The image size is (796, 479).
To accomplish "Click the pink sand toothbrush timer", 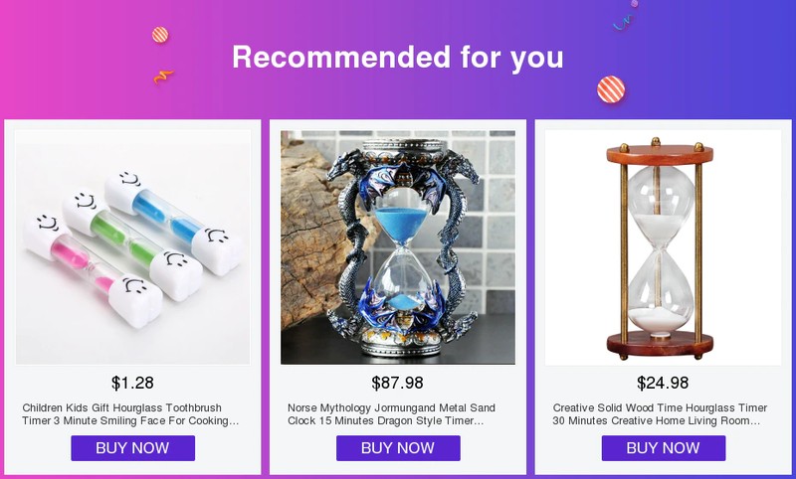I will [x=93, y=269].
